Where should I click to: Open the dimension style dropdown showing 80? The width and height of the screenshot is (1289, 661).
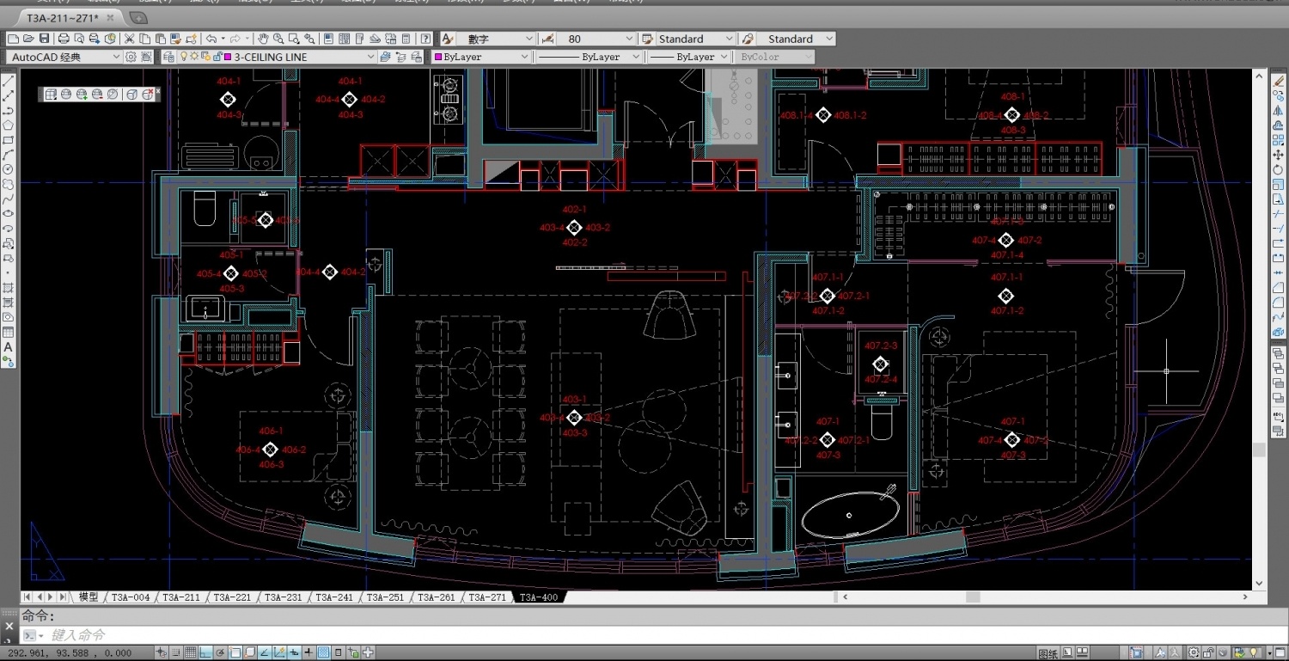click(597, 39)
